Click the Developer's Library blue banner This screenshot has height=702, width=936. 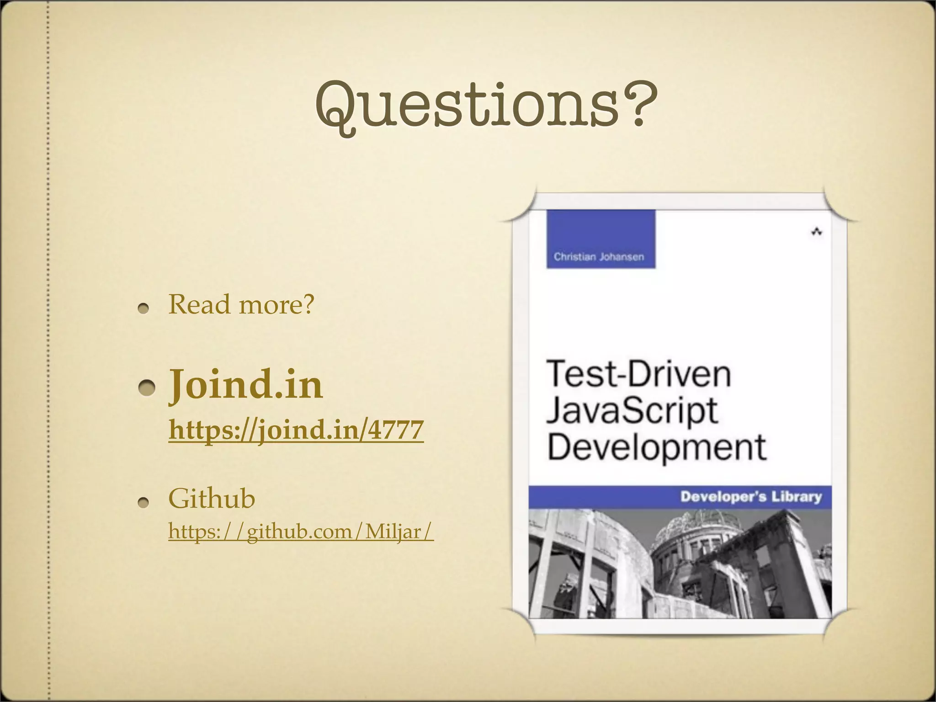[679, 497]
